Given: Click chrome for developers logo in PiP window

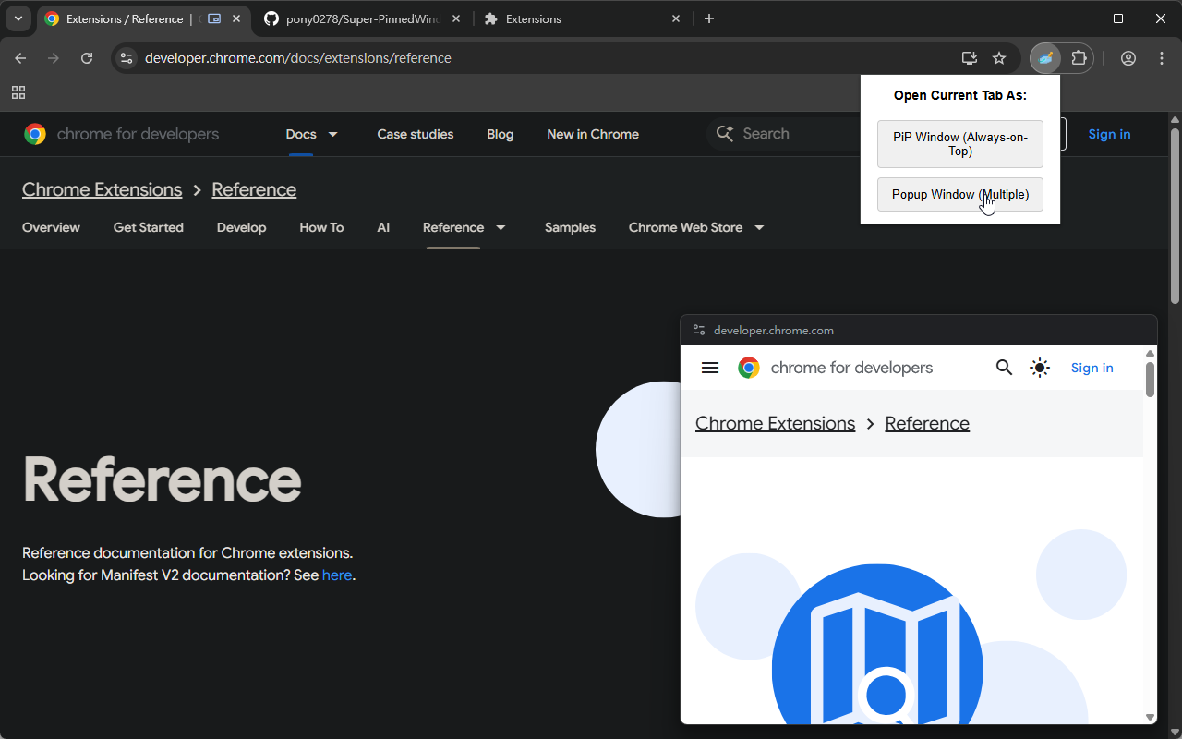Looking at the screenshot, I should [x=836, y=368].
